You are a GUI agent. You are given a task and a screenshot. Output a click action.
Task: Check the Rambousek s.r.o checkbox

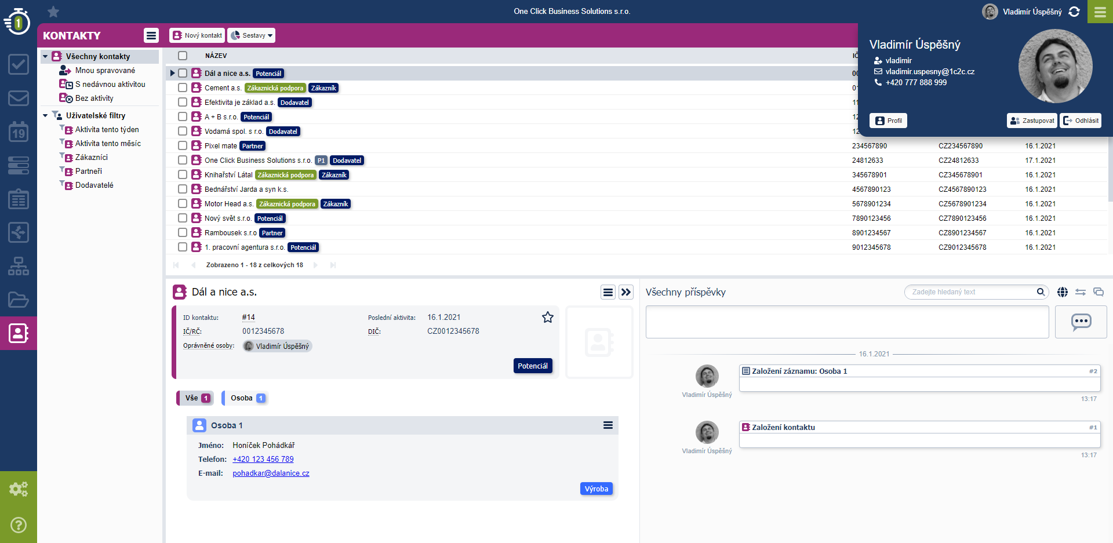click(x=183, y=232)
